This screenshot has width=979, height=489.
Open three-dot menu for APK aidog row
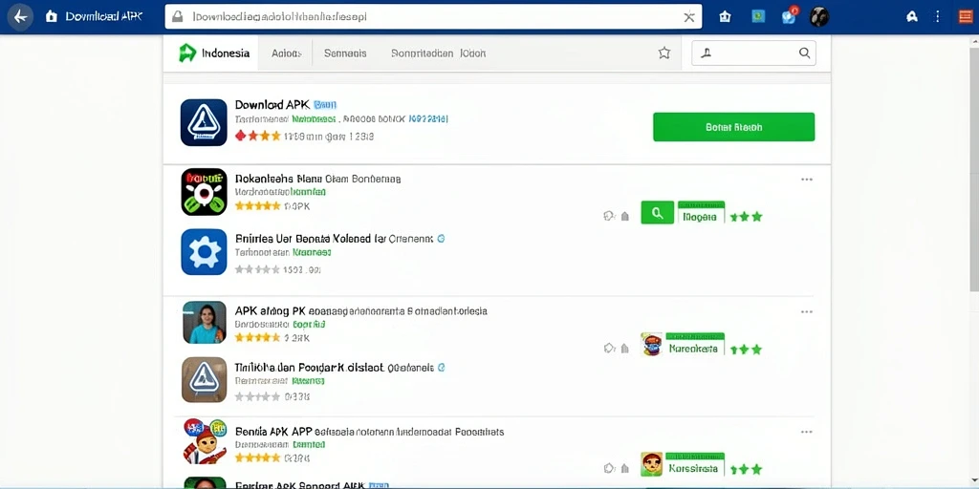tap(807, 312)
